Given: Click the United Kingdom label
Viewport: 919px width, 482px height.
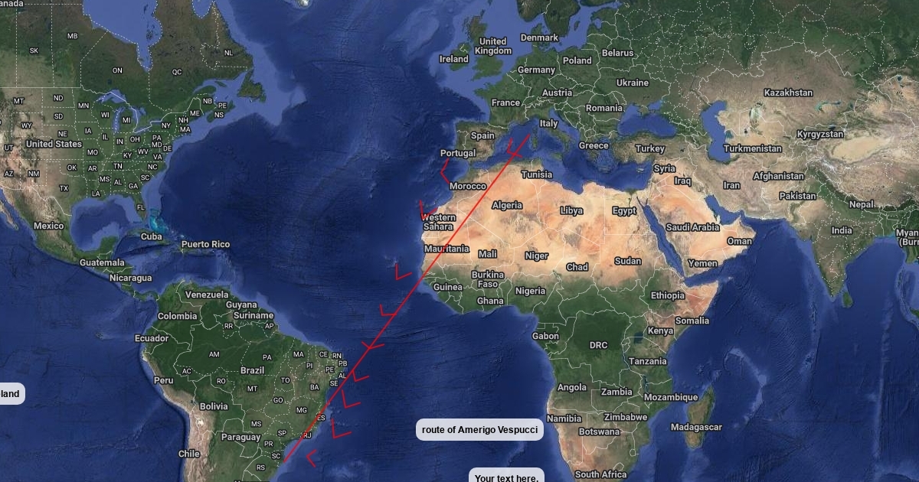Looking at the screenshot, I should 492,46.
